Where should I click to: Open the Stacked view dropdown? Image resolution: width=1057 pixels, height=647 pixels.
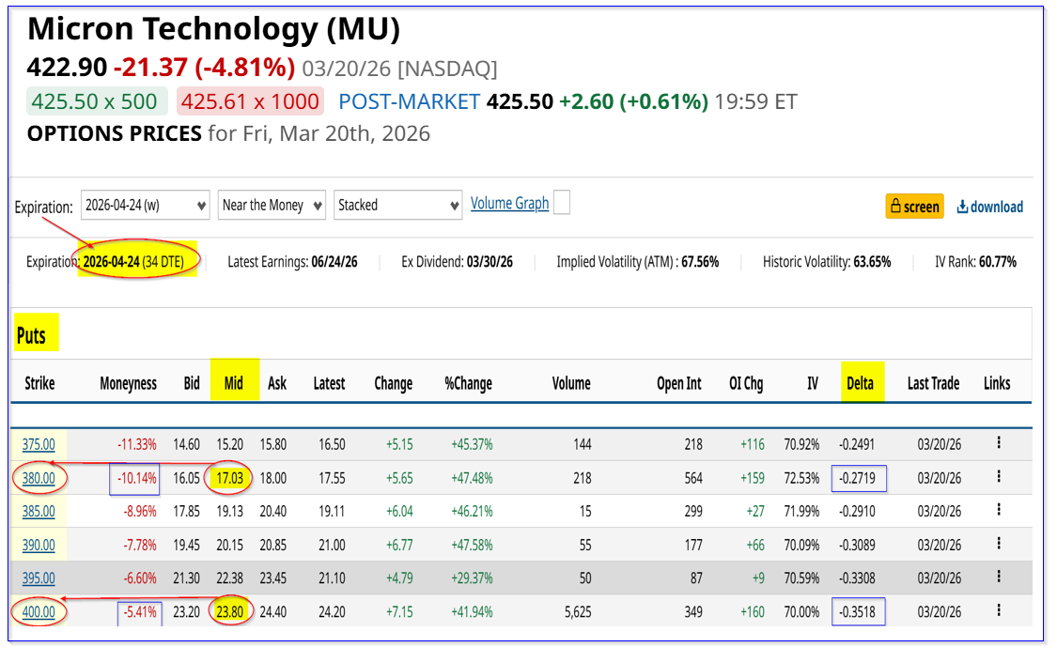click(x=398, y=205)
